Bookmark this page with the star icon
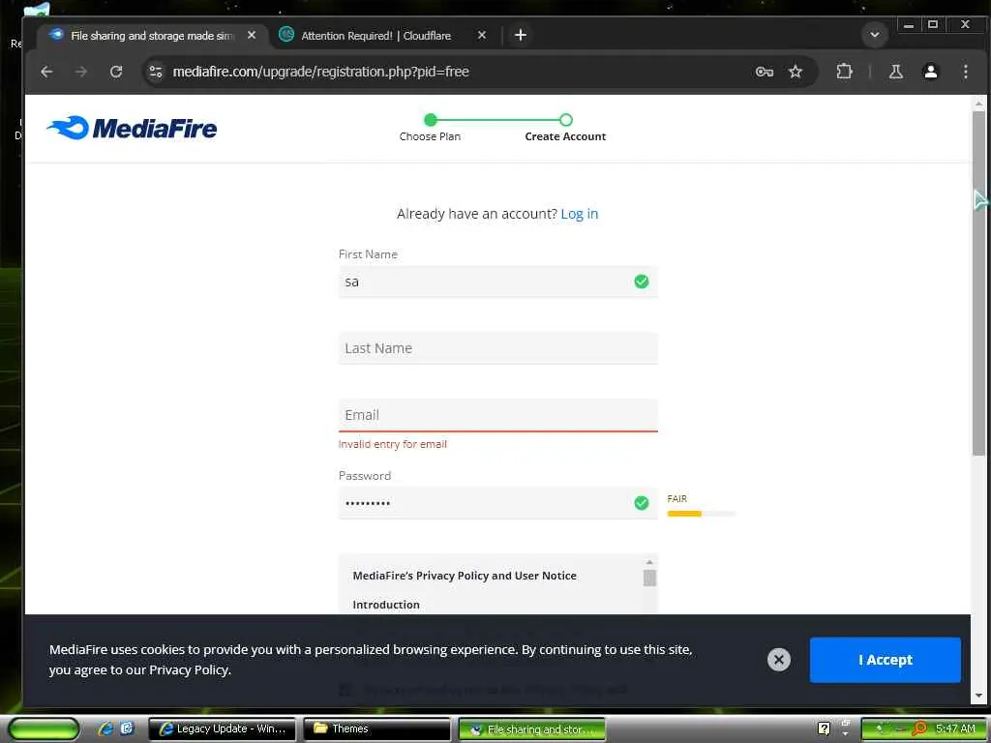The image size is (991, 743). (796, 72)
